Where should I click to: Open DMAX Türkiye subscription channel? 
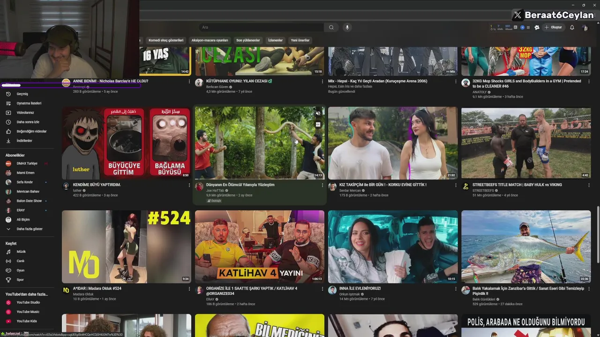pyautogui.click(x=27, y=163)
